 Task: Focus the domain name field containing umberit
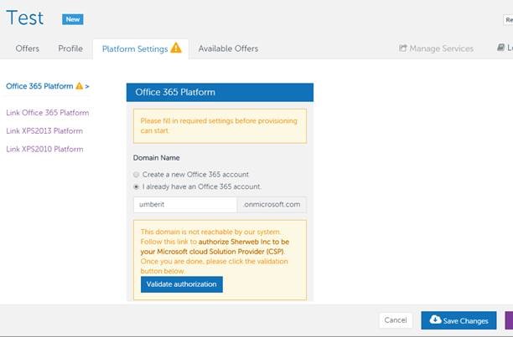(185, 205)
